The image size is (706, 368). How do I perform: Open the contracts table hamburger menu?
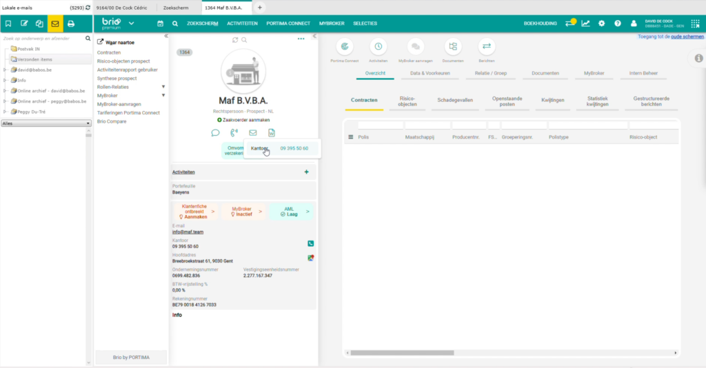351,137
